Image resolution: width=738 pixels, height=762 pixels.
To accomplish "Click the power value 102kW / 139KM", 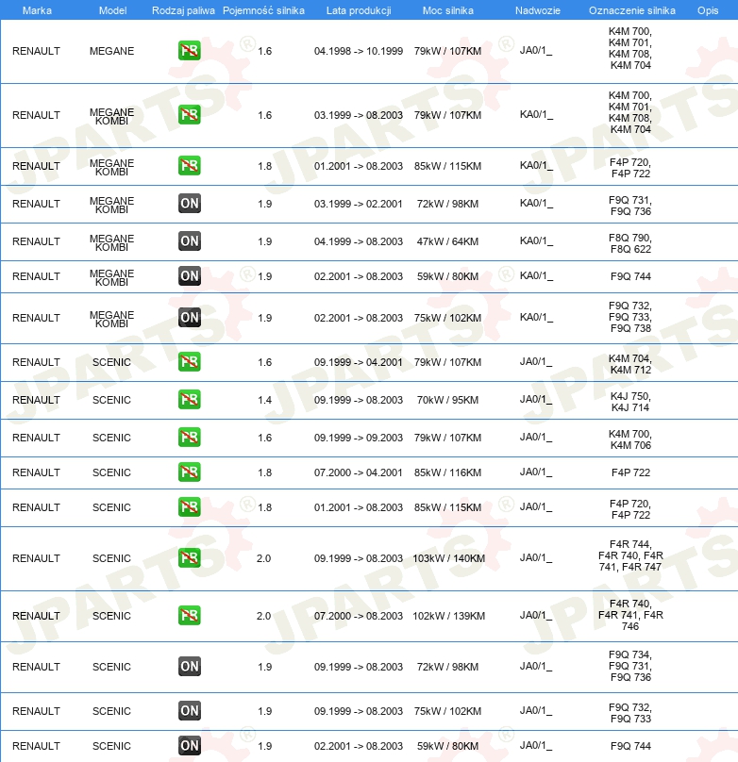I will pyautogui.click(x=448, y=616).
